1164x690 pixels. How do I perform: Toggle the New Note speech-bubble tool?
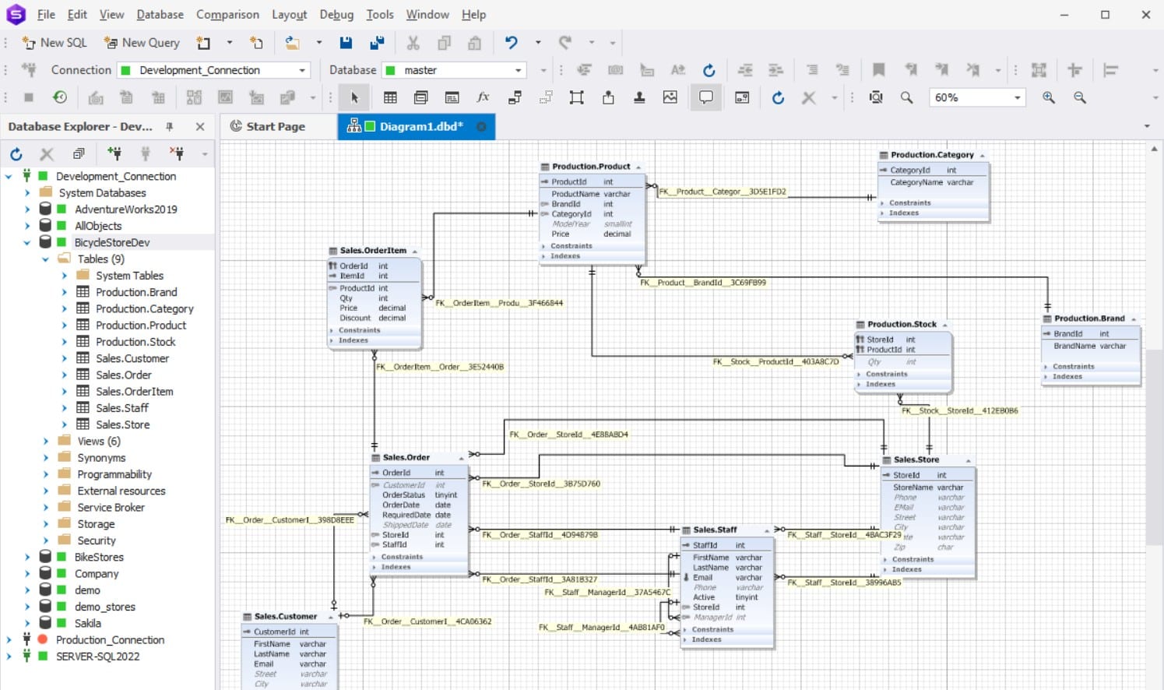[x=706, y=97]
